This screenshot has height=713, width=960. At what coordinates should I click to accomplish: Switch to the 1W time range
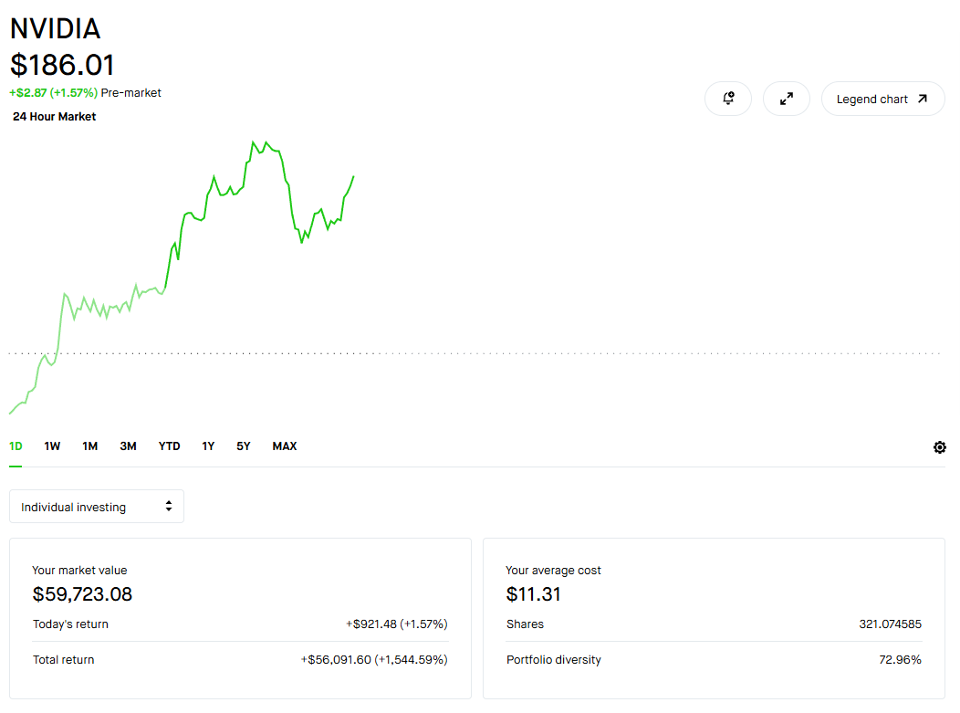52,446
